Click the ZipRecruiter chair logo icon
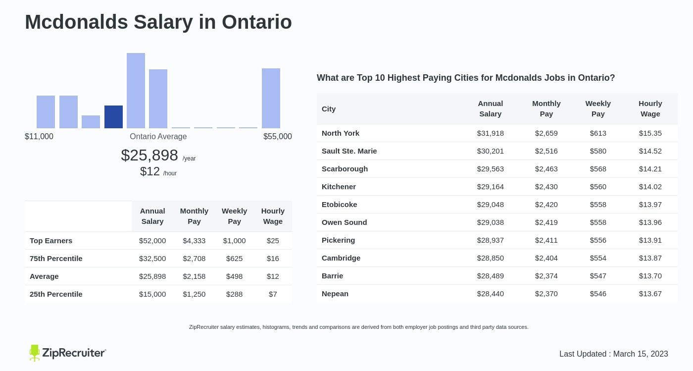 [35, 353]
